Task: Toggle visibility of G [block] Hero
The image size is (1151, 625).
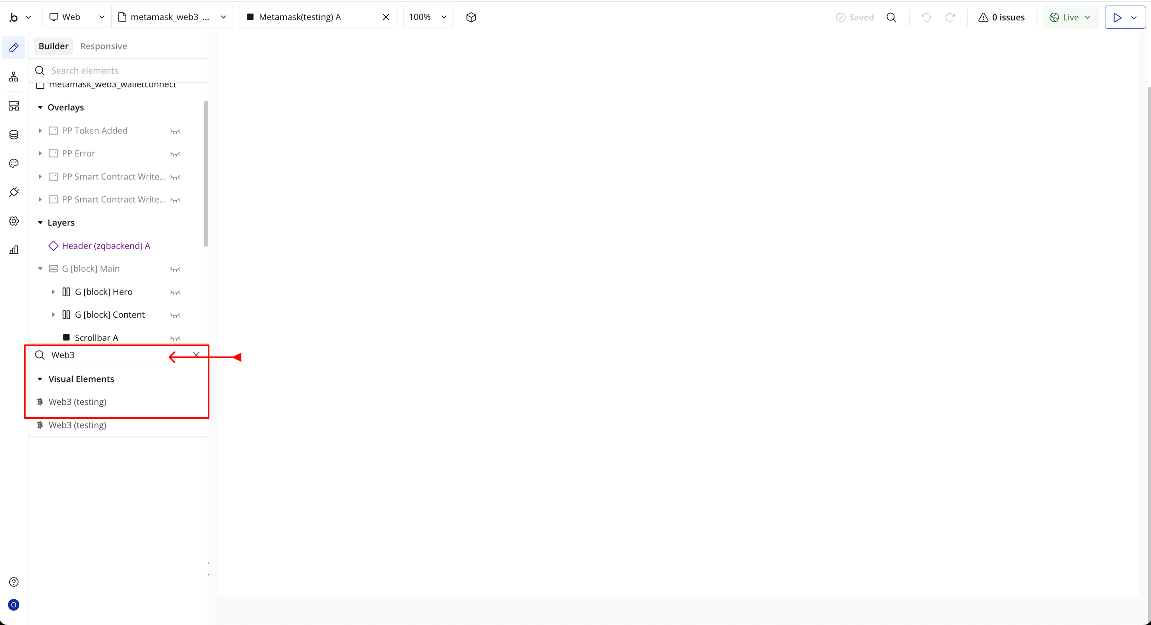Action: (x=175, y=292)
